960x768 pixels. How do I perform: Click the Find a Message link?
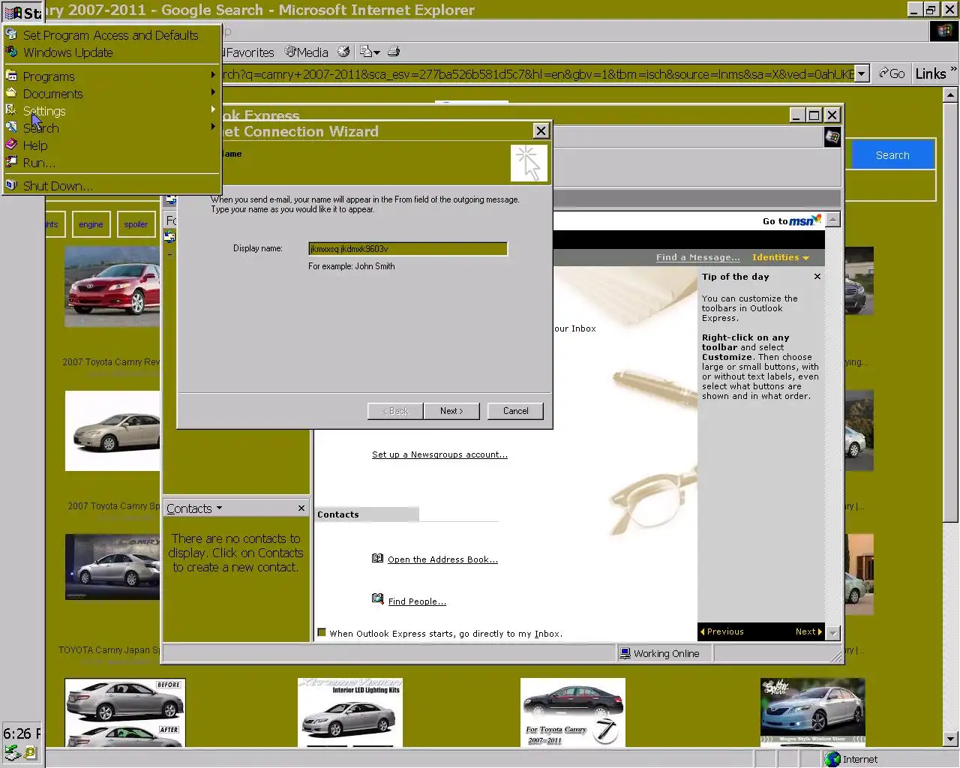point(697,257)
